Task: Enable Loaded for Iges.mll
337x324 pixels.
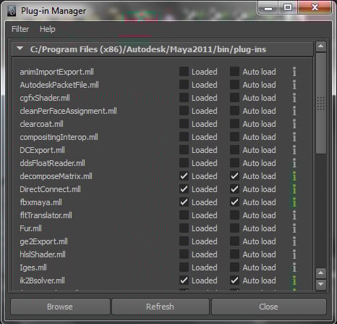Action: (184, 267)
